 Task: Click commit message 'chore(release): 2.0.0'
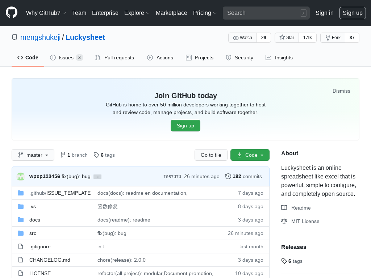pyautogui.click(x=121, y=260)
